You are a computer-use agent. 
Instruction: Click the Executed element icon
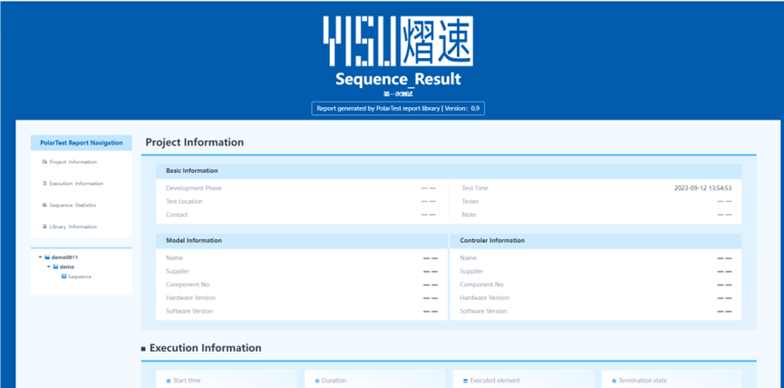(x=466, y=381)
